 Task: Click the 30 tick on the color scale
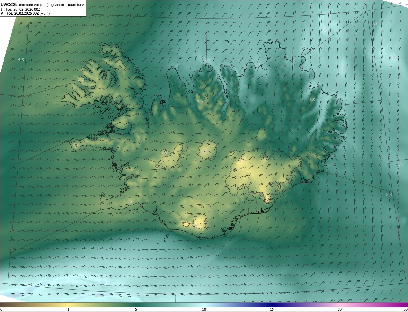[x=340, y=309]
